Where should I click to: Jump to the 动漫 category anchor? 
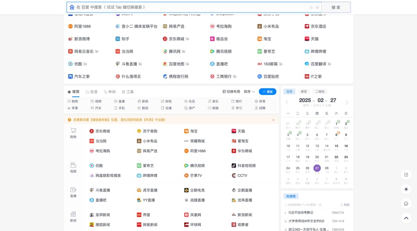coord(166,108)
